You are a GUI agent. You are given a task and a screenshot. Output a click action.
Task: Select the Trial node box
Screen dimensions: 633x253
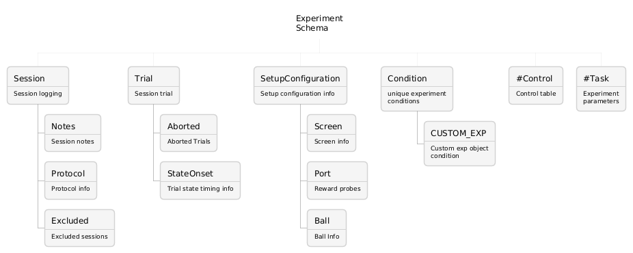pyautogui.click(x=154, y=85)
